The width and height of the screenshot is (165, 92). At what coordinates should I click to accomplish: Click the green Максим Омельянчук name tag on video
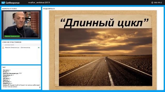12,36
